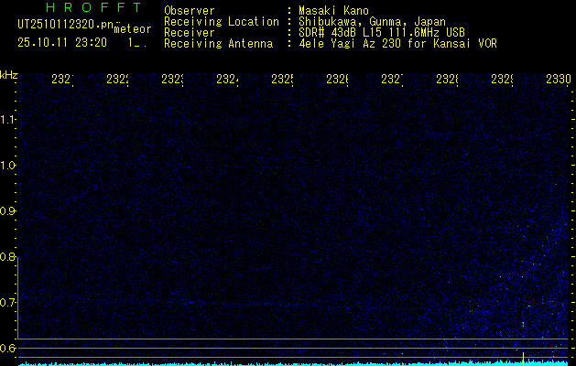This screenshot has height=366, width=576.
Task: Click the 'Receiving Antenna' field label
Action: click(218, 44)
